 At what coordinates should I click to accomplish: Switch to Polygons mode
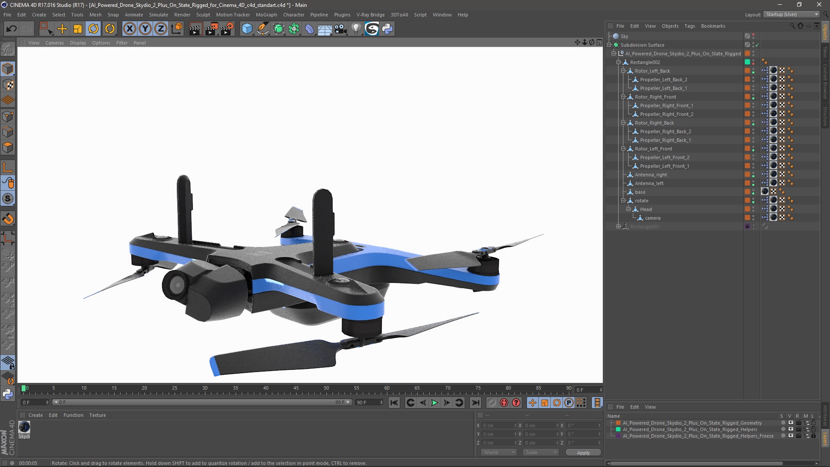(x=8, y=147)
